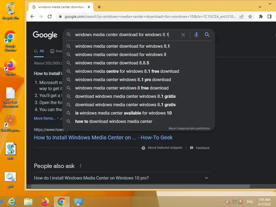Screen dimensions: 276x207
Task: Open Firefox from taskbar
Action: point(45,202)
